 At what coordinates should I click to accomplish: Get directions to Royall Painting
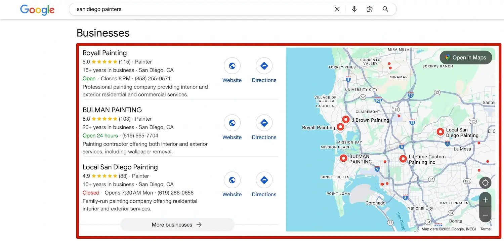[264, 66]
